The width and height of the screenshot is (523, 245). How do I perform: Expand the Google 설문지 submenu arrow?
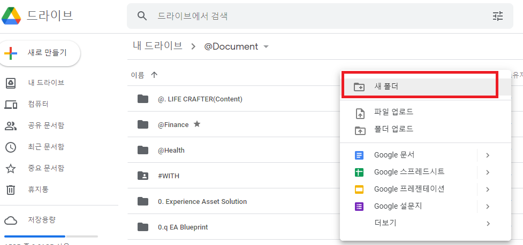click(488, 207)
